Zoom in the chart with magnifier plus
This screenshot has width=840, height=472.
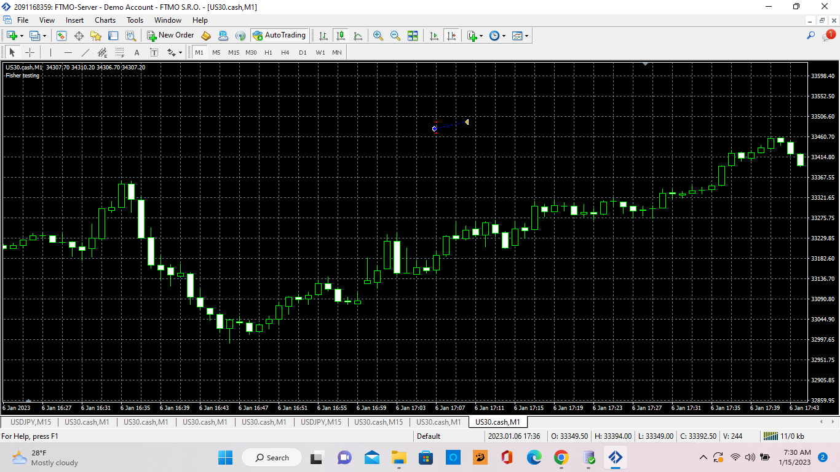378,36
